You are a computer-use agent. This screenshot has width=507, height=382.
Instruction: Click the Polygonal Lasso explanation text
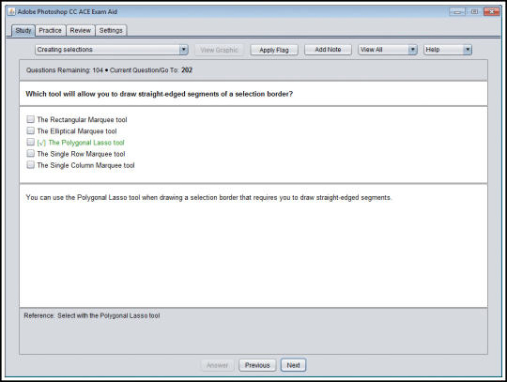click(x=208, y=197)
